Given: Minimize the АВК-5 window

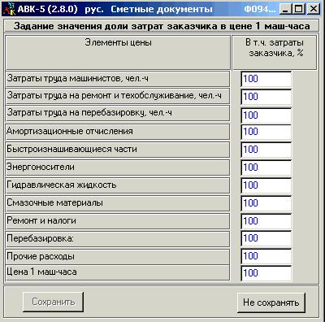Looking at the screenshot, I should click(285, 9).
